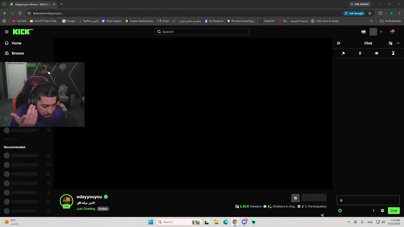Screen dimensions: 404x227
Task: Open the Creator Dashboard bookmark
Action: tap(140, 21)
